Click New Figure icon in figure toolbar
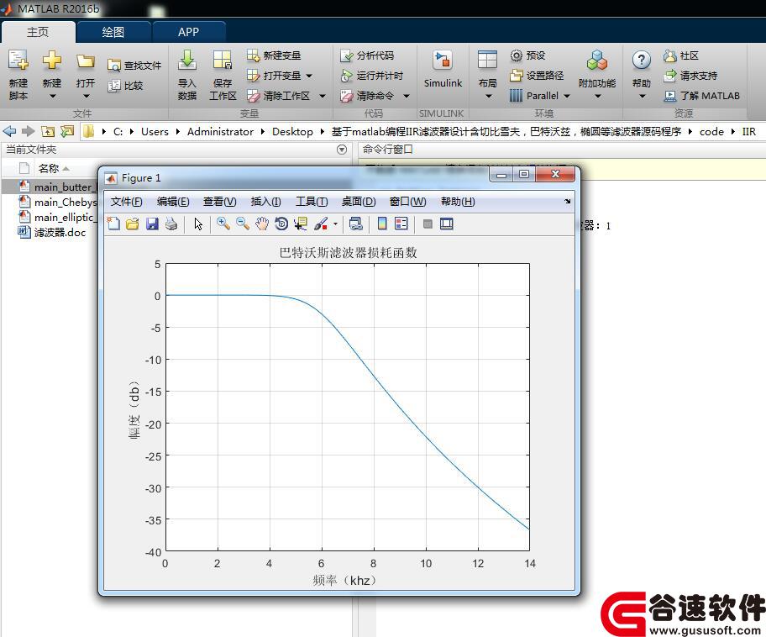Viewport: 766px width, 637px height. click(x=114, y=224)
